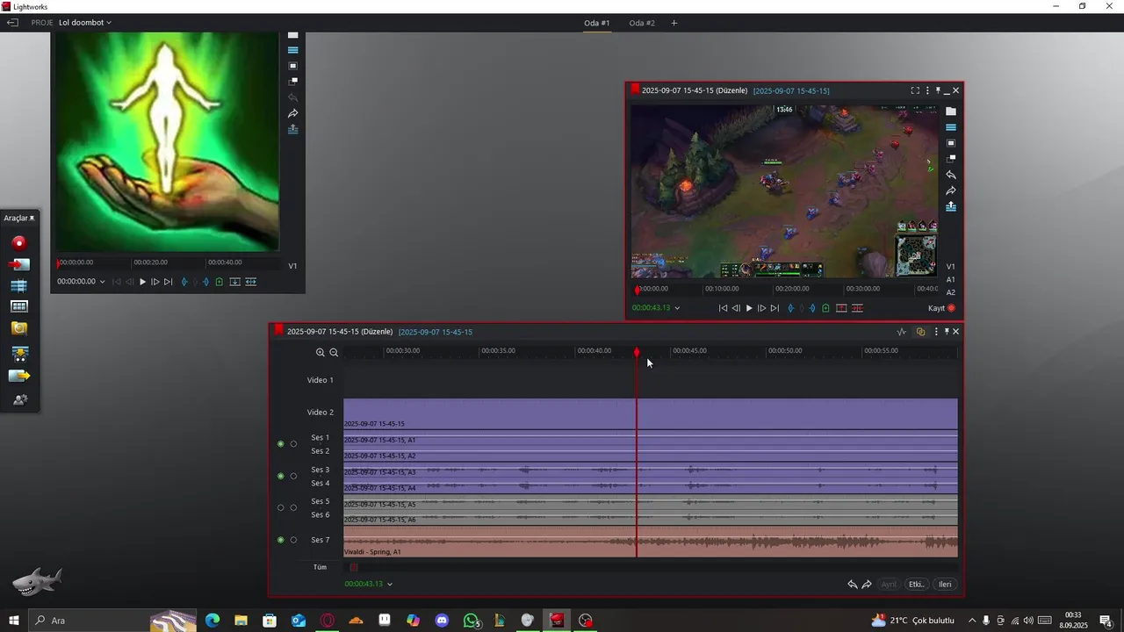The width and height of the screenshot is (1124, 632).
Task: Click the red timeline playhead marker
Action: (637, 352)
